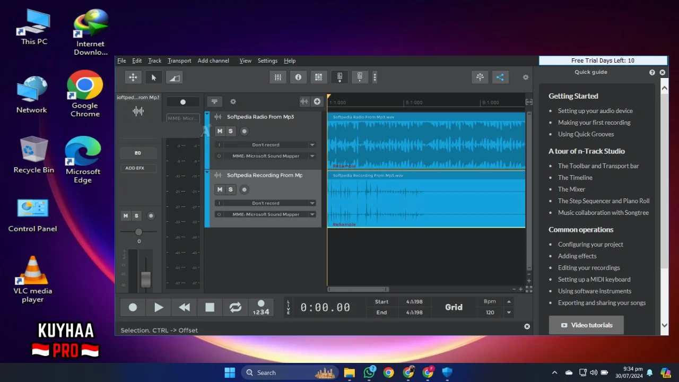
Task: Click the record button in transport
Action: [x=133, y=307]
